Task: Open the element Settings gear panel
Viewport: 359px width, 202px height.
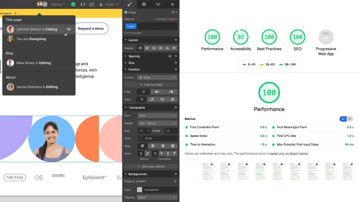Action: (144, 4)
